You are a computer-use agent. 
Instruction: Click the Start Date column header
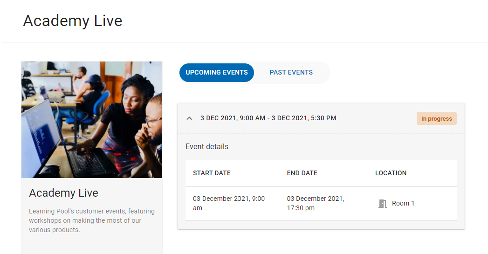(212, 173)
